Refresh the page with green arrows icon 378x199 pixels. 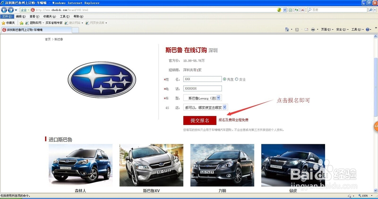coord(296,10)
